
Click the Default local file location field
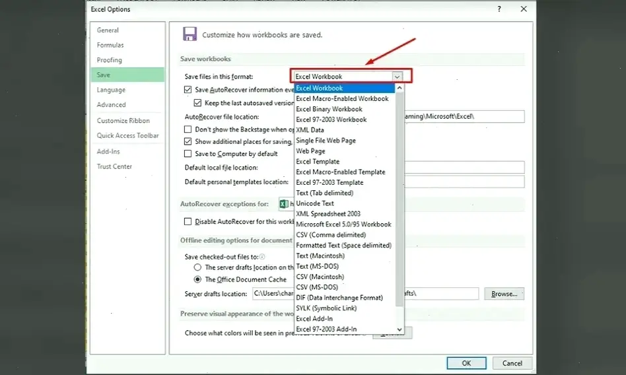pos(464,167)
